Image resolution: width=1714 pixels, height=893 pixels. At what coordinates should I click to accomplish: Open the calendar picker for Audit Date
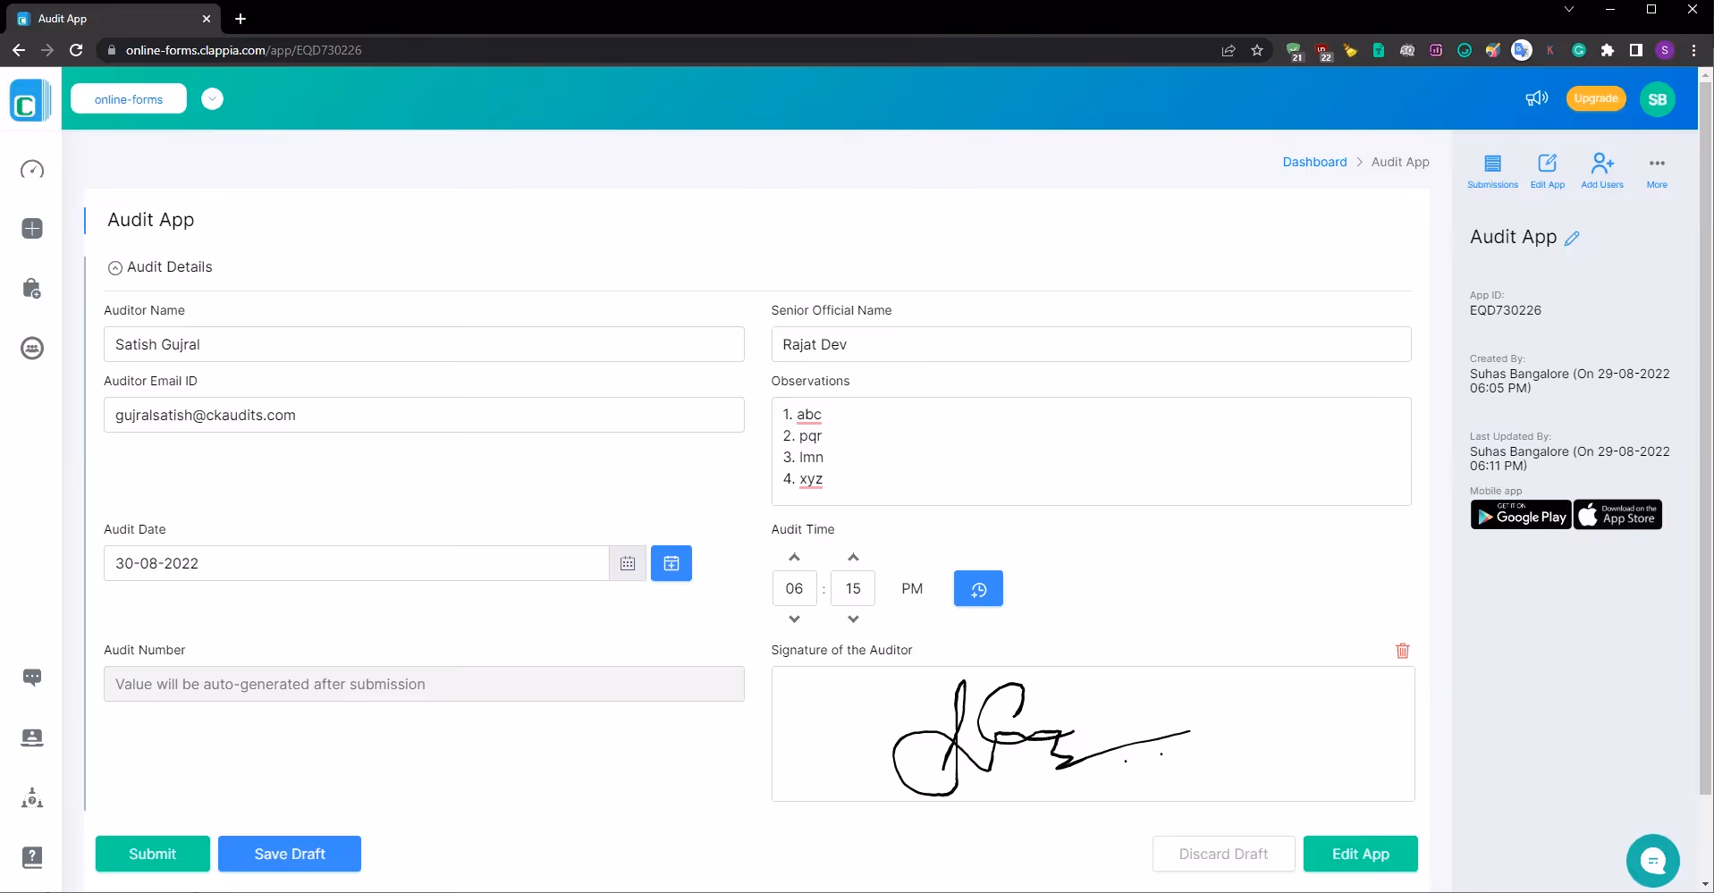(628, 563)
